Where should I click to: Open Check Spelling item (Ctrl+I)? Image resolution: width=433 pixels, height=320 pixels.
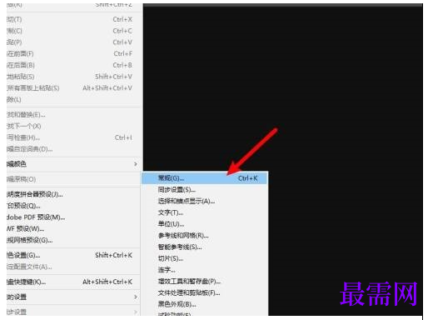point(73,137)
